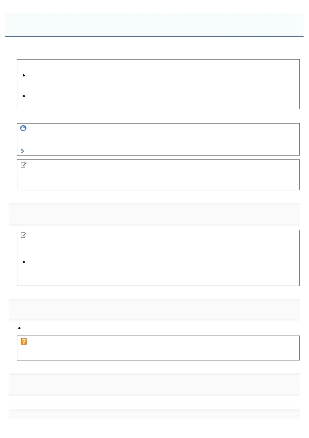309x438 pixels.
Task: Click inside the note box without bullets
Action: click(x=158, y=175)
